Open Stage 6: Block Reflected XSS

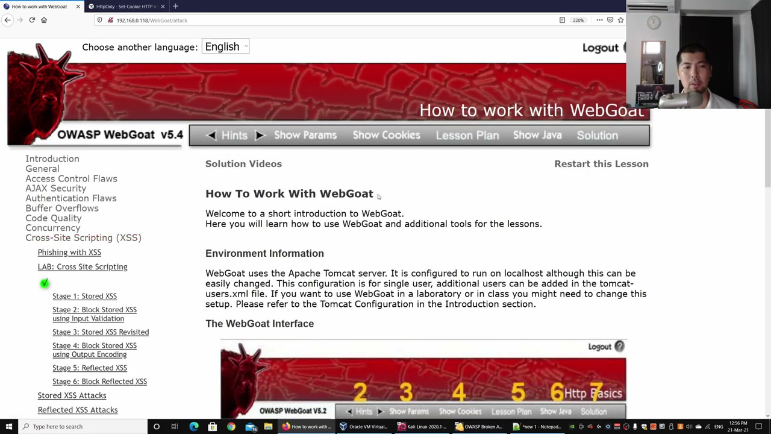point(99,382)
